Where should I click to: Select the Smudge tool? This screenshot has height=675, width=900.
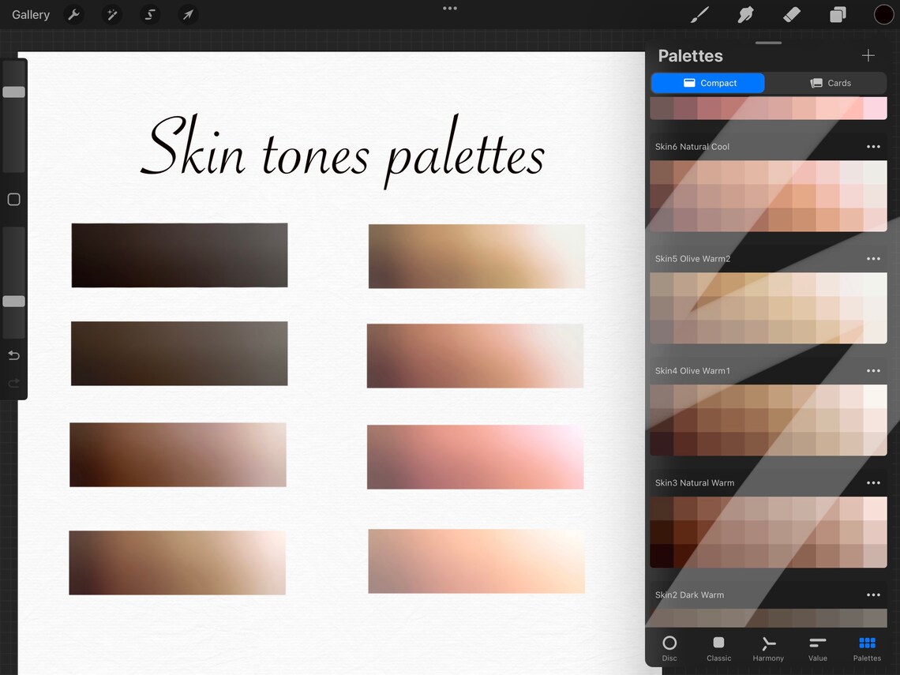(x=745, y=14)
